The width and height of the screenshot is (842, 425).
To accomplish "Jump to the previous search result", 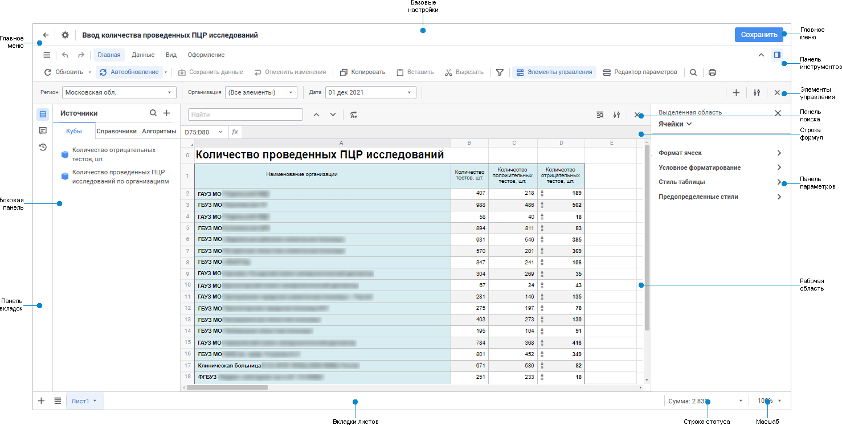I will [x=317, y=115].
